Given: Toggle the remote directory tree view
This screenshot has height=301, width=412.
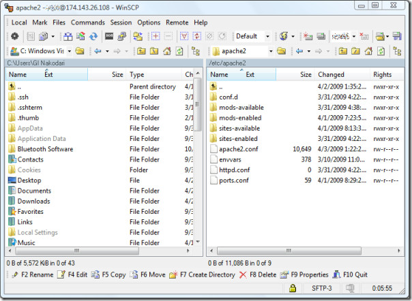Looking at the screenshot, I should click(397, 51).
